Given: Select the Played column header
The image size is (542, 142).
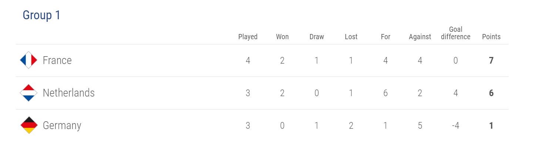Looking at the screenshot, I should point(248,37).
